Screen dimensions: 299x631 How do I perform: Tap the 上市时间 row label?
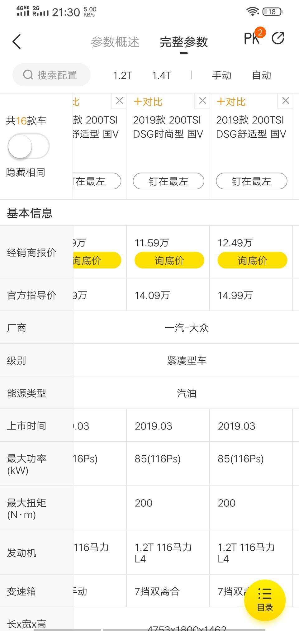click(26, 426)
